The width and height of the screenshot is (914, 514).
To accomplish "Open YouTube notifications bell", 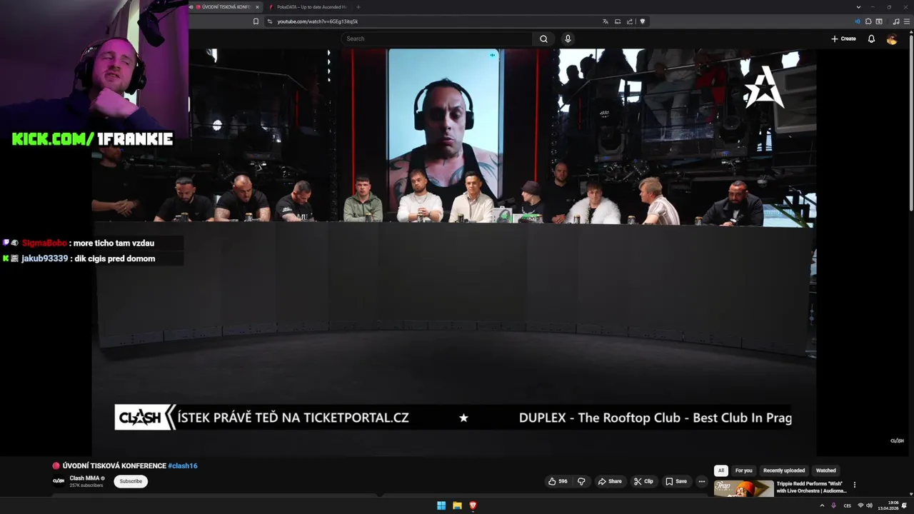I will click(871, 39).
